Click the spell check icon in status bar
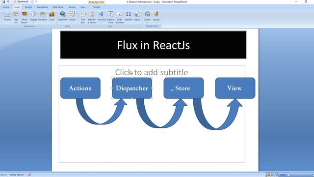This screenshot has width=314, height=177. tap(29, 175)
